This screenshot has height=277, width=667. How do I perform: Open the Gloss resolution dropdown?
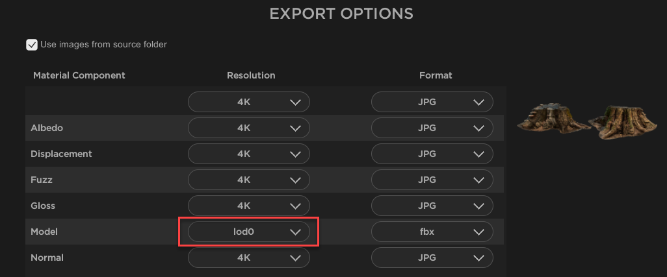pos(249,206)
